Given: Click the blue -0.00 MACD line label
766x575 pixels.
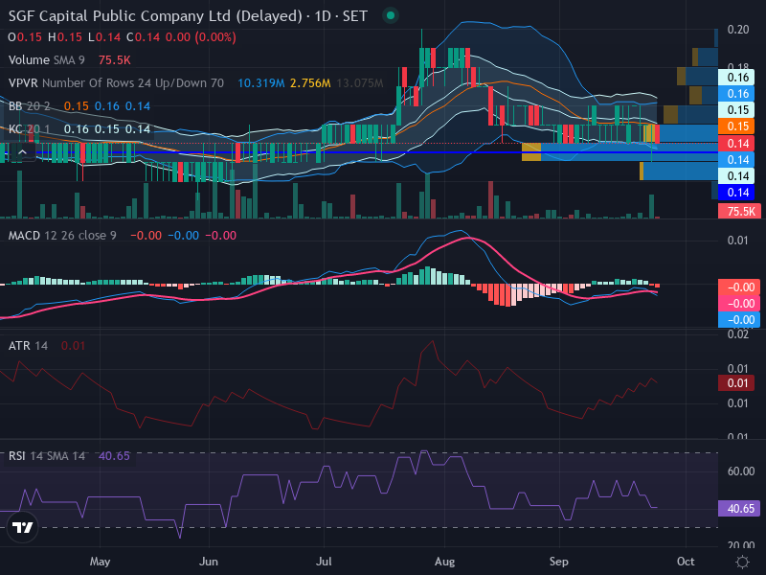Looking at the screenshot, I should pyautogui.click(x=739, y=320).
